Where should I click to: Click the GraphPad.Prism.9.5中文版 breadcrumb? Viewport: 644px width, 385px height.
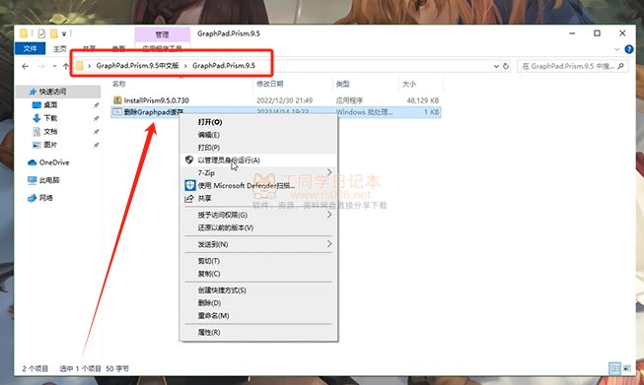pyautogui.click(x=138, y=66)
